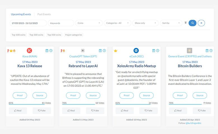Click the clock icon on Bitcoin Builders card
This screenshot has width=218, height=134.
[x=211, y=51]
